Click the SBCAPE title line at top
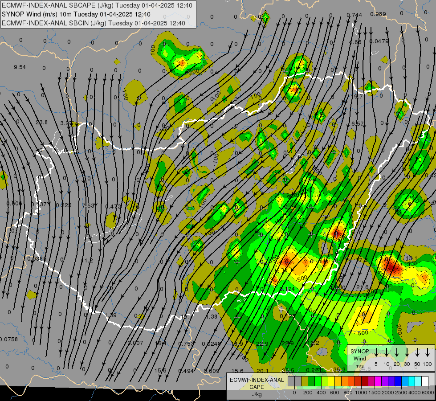This screenshot has height=401, width=436. pyautogui.click(x=97, y=5)
